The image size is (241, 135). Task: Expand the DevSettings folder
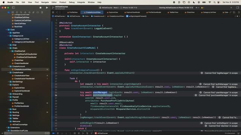pos(8,82)
